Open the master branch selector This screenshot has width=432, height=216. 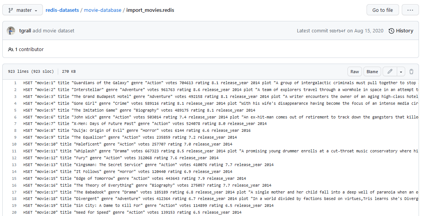[23, 10]
